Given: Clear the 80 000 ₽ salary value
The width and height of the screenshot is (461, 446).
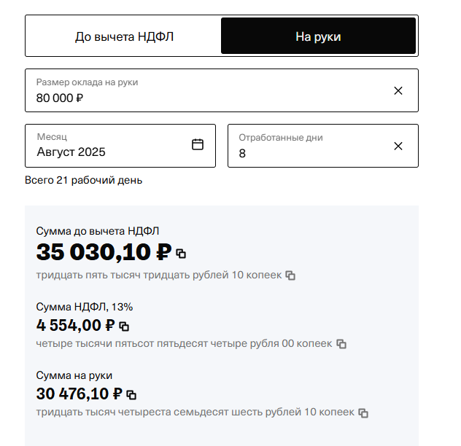Looking at the screenshot, I should (398, 90).
